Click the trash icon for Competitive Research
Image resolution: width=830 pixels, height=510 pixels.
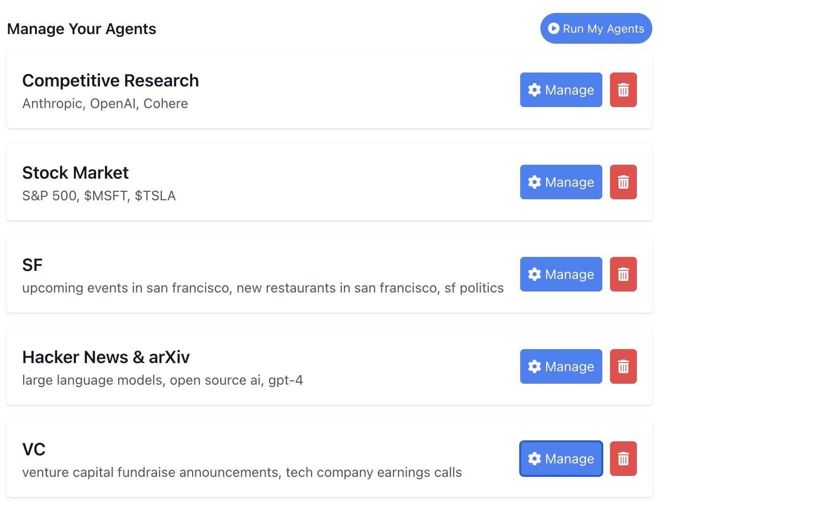623,90
